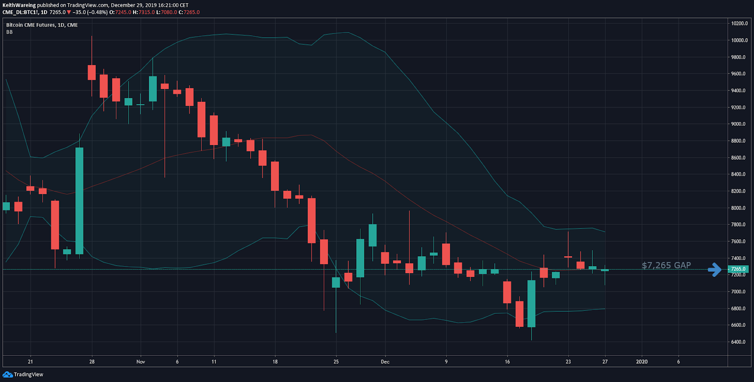Click the −35.0 (−0.48%) change text

point(90,12)
